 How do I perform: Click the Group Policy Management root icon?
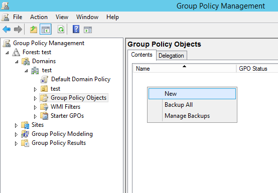click(7, 44)
